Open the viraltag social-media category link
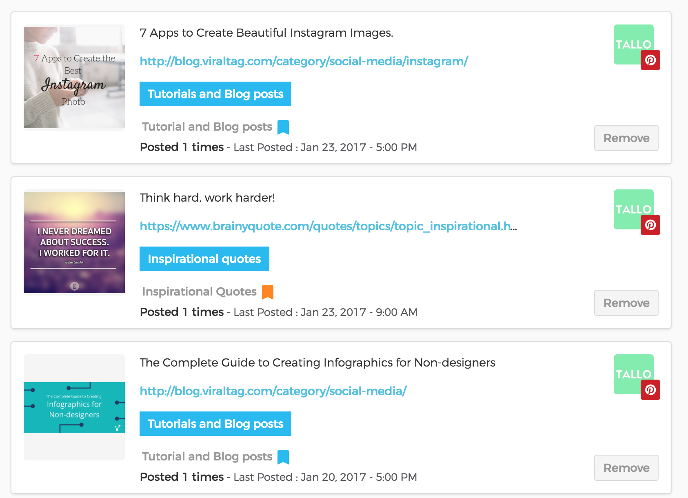 273,391
